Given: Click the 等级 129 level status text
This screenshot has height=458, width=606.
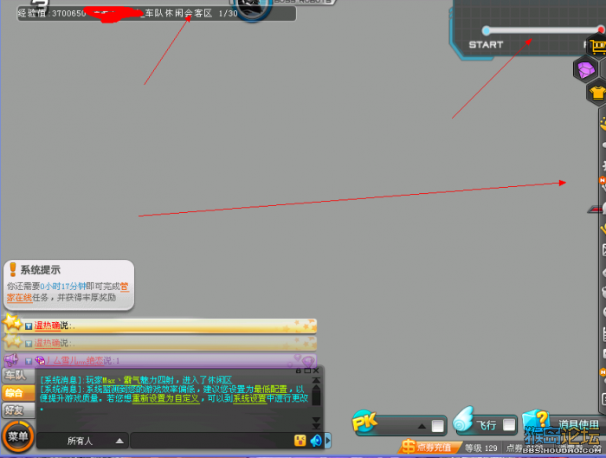Looking at the screenshot, I should [x=480, y=448].
